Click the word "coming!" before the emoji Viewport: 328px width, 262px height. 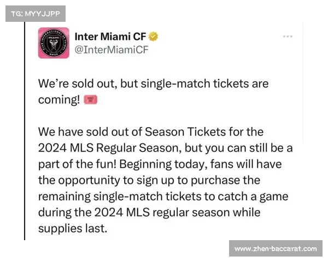point(59,100)
